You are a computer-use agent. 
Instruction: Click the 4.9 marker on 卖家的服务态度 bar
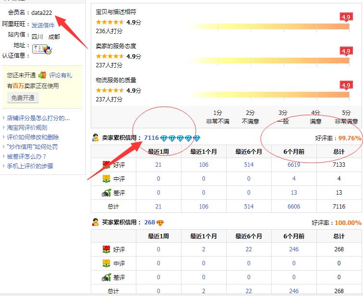point(346,51)
